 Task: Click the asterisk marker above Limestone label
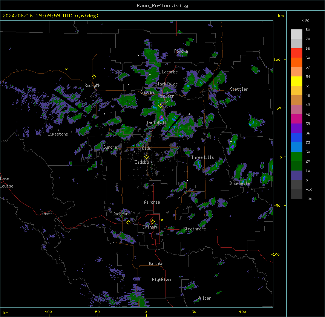pos(58,130)
